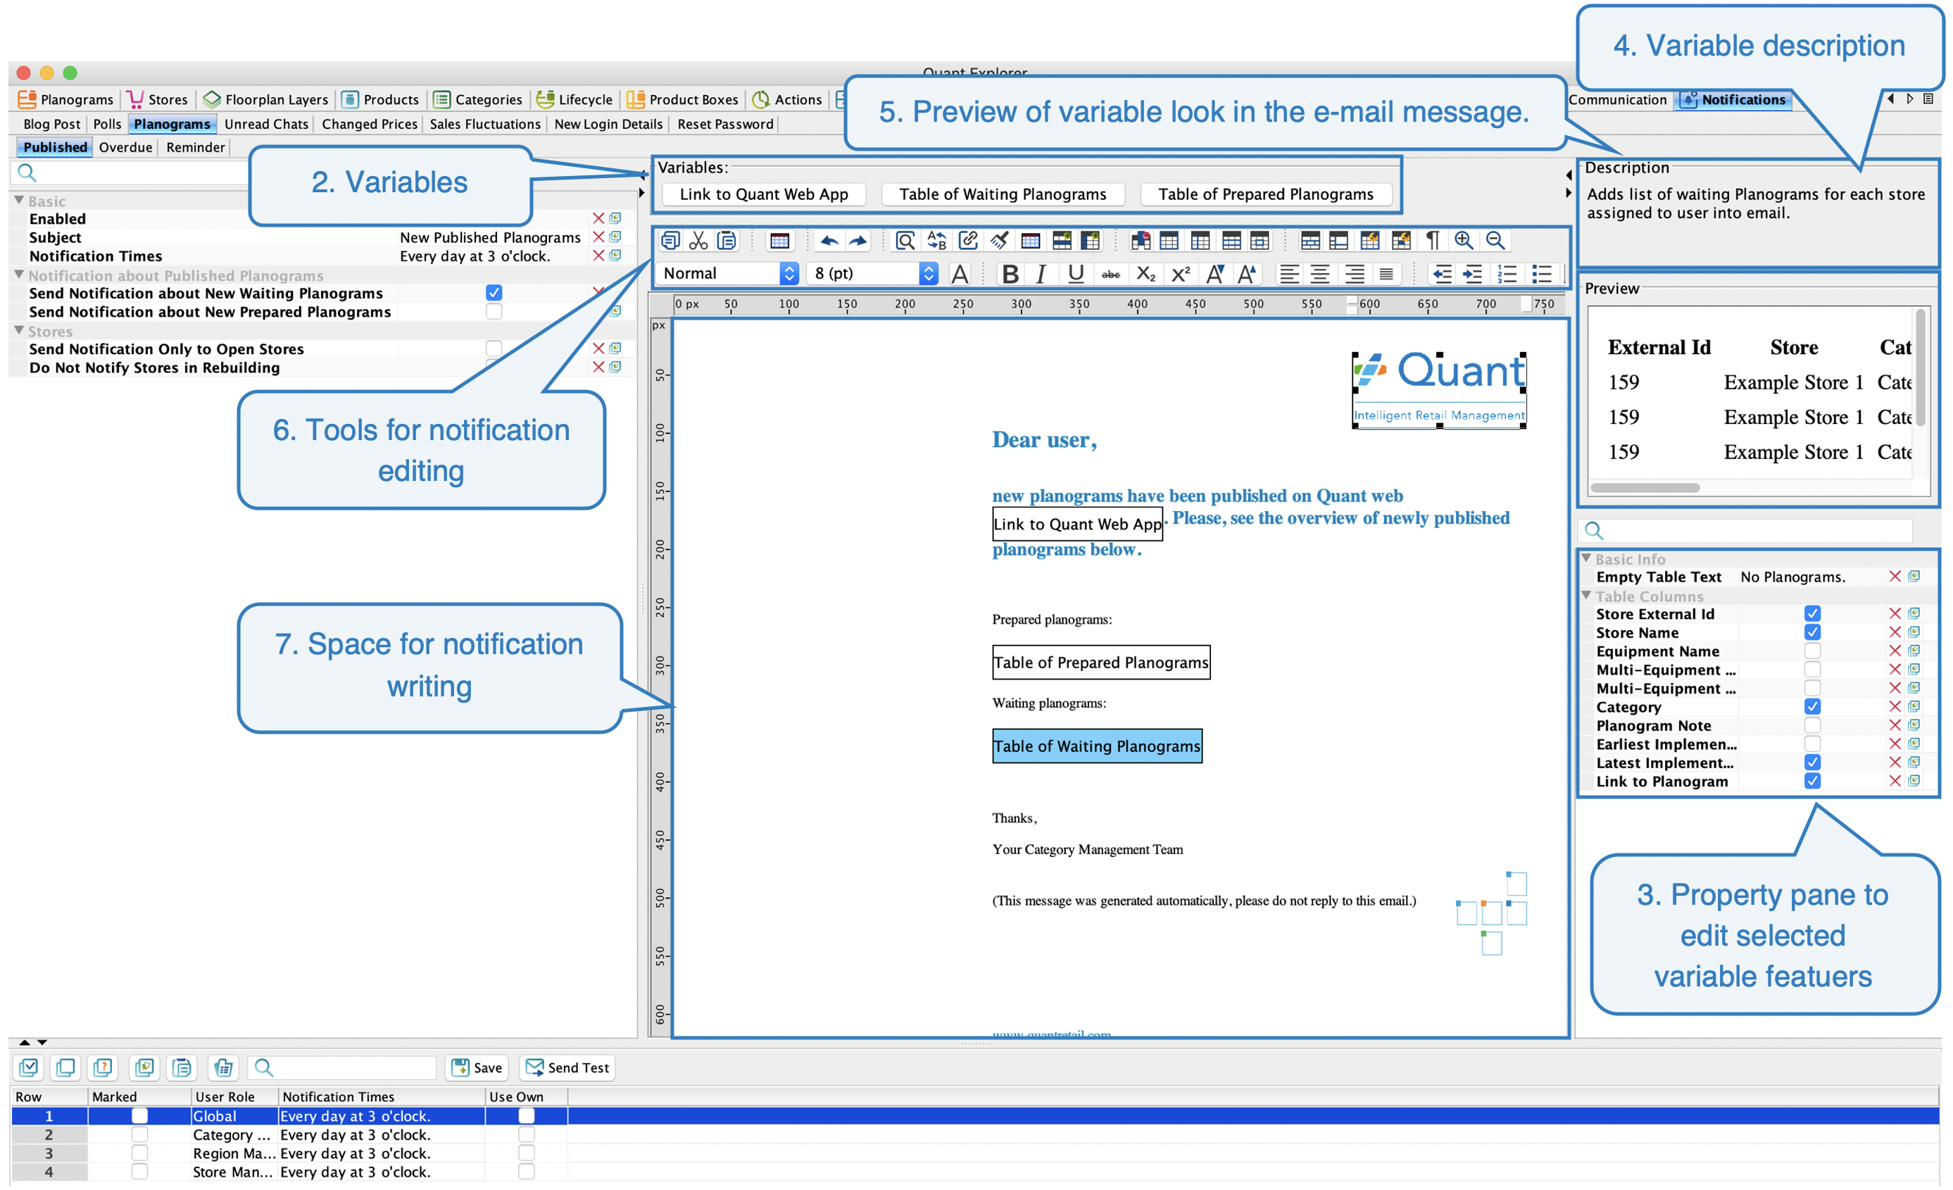Align text left
The image size is (1953, 1190).
click(x=1290, y=275)
